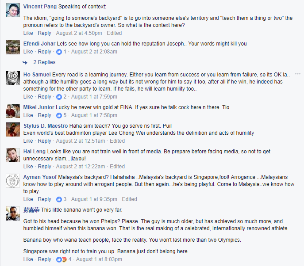Like Stylus D. Maestro's comment
The width and height of the screenshot is (304, 266).
click(x=28, y=141)
